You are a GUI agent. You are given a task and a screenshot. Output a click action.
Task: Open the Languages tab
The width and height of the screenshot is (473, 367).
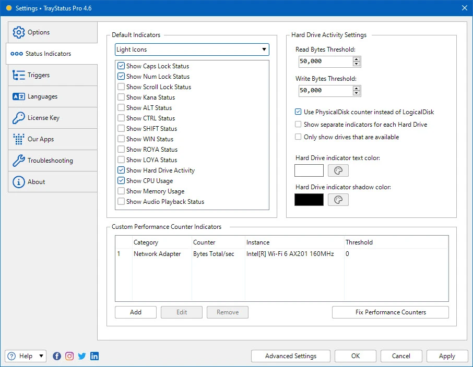(x=53, y=96)
